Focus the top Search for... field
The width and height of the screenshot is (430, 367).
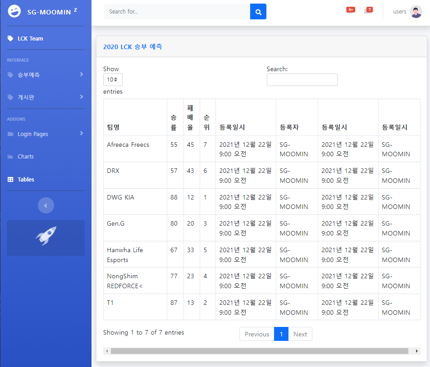pos(177,12)
